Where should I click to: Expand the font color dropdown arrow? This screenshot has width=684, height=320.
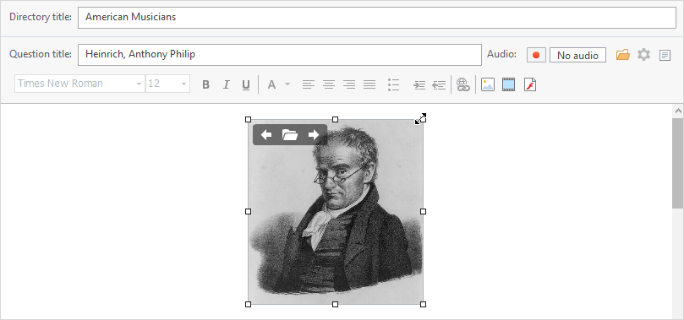click(x=287, y=84)
